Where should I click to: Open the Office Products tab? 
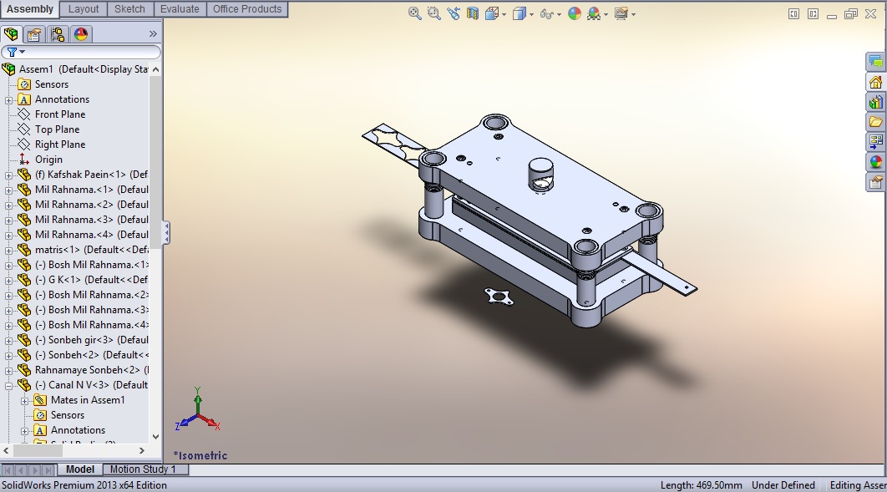pyautogui.click(x=247, y=9)
